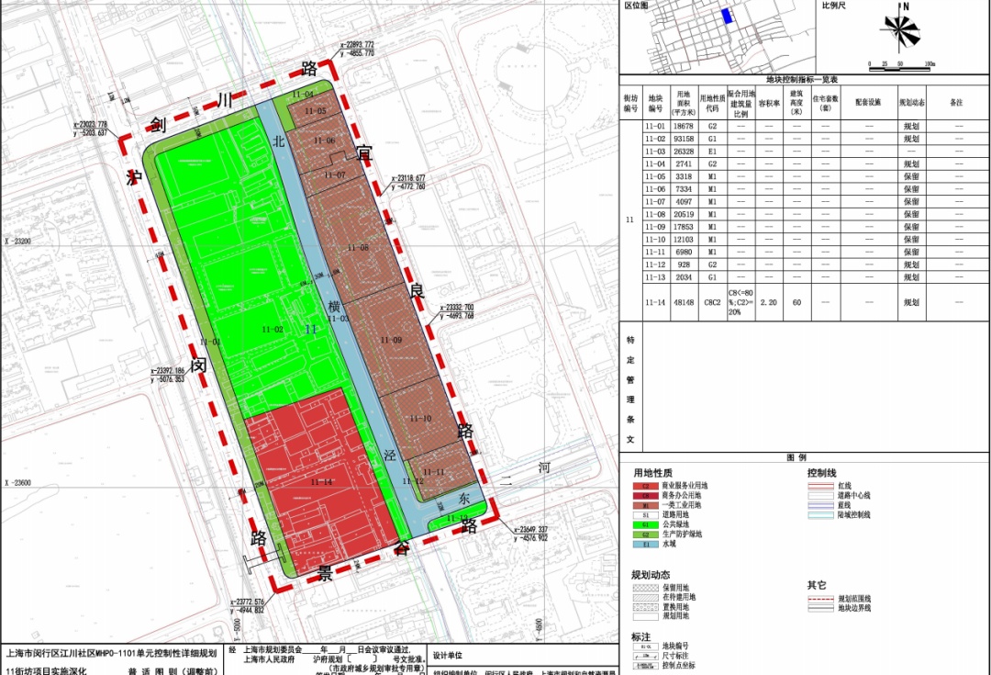This screenshot has height=675, width=991.
Task: Click the 11-01 cell in the parcel table
Action: point(655,124)
